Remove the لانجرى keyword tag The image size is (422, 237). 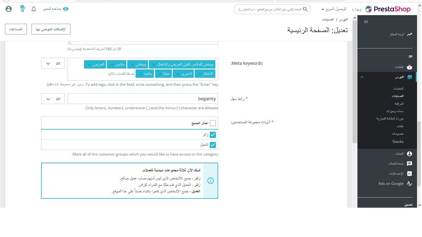point(178,74)
